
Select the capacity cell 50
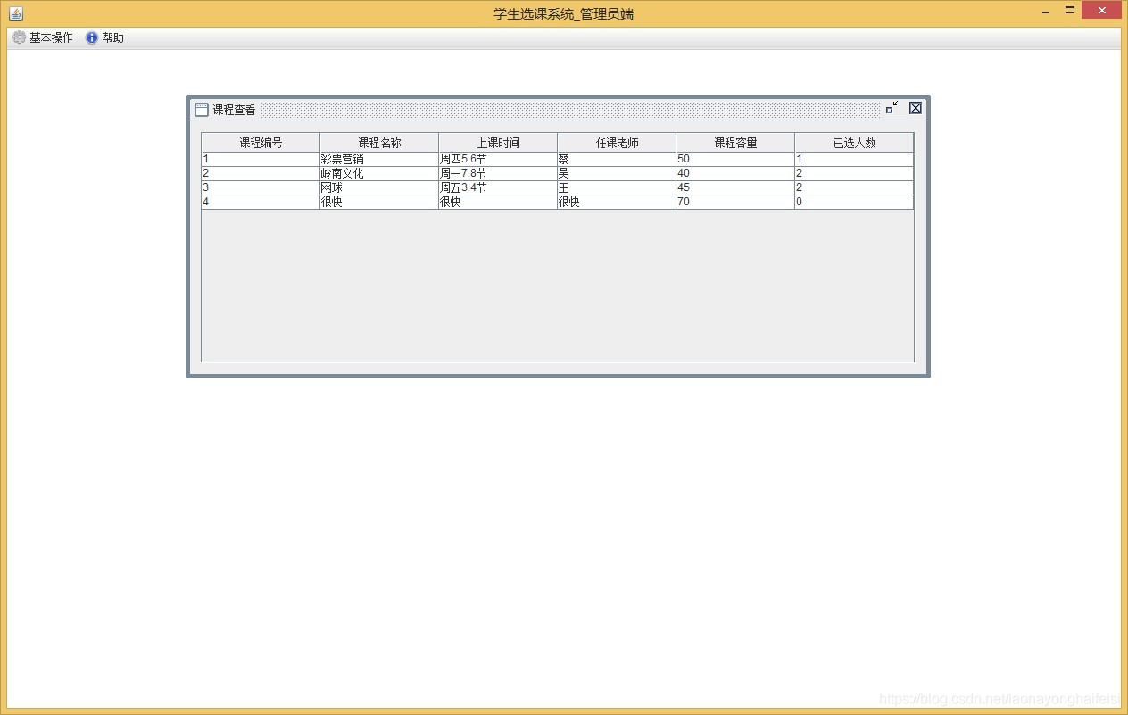click(735, 159)
